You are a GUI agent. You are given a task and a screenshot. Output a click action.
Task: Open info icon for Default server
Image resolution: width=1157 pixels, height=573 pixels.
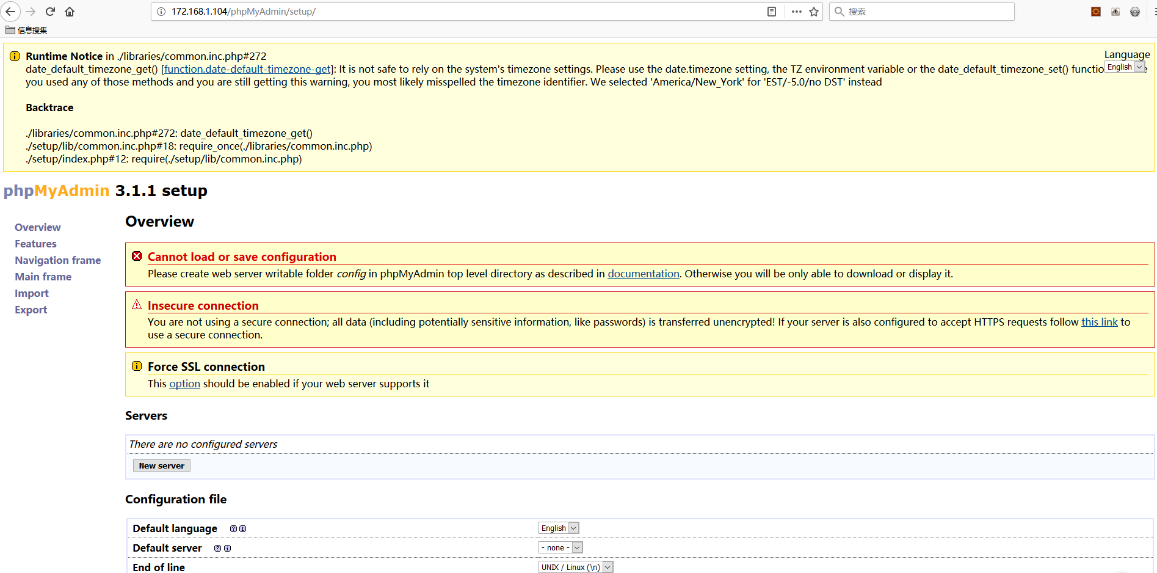point(228,549)
